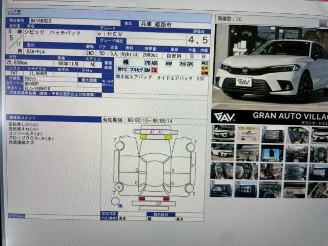
Task: Open the steering wheel thumbnail in third row
Action: click(x=221, y=171)
